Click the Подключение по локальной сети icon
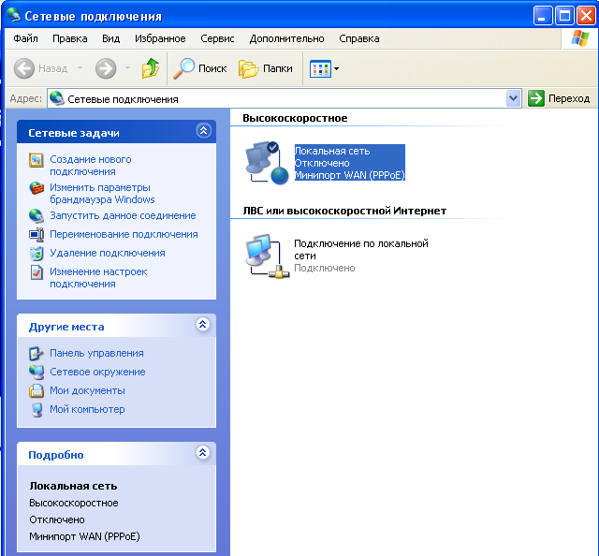599x556 pixels. (267, 256)
